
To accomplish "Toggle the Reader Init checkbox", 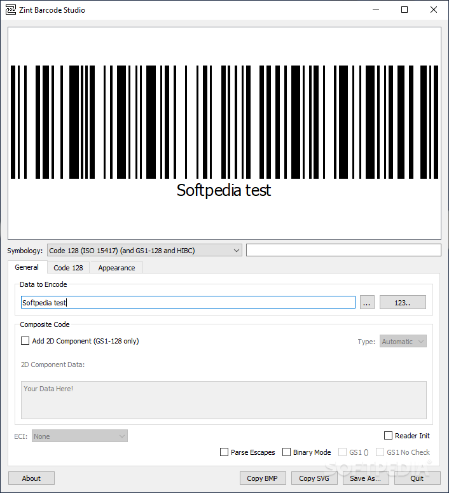I will click(389, 436).
